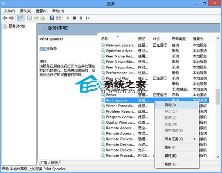Click the Forward arrow toolbar icon
222x173 pixels.
point(11,18)
